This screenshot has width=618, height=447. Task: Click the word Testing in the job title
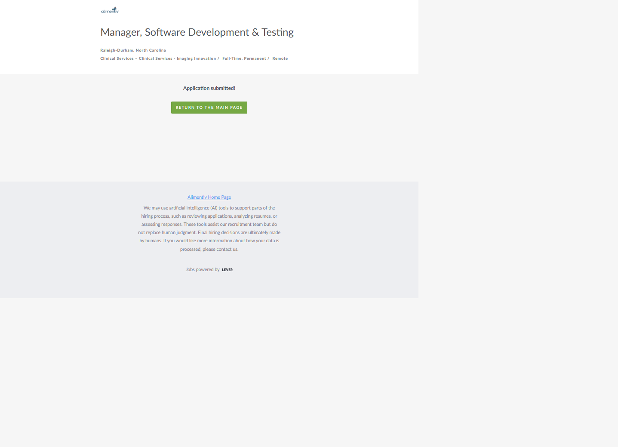277,32
